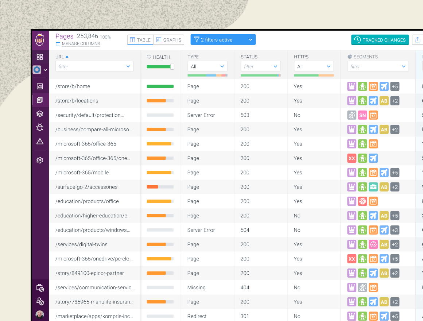Click SN segment badge in /security/default row

362,115
